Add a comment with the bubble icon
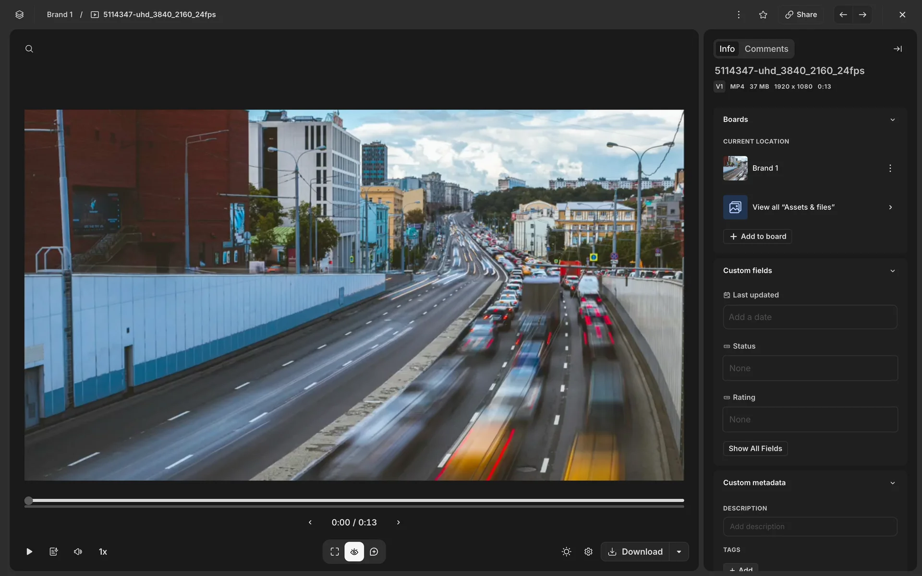 tap(374, 552)
